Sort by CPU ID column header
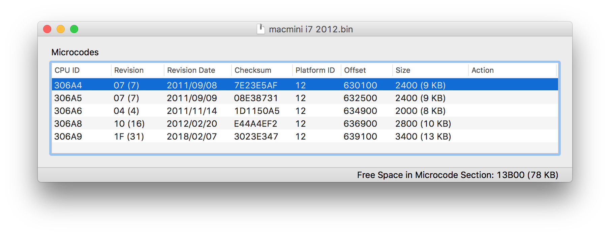This screenshot has width=610, height=236. coord(81,70)
